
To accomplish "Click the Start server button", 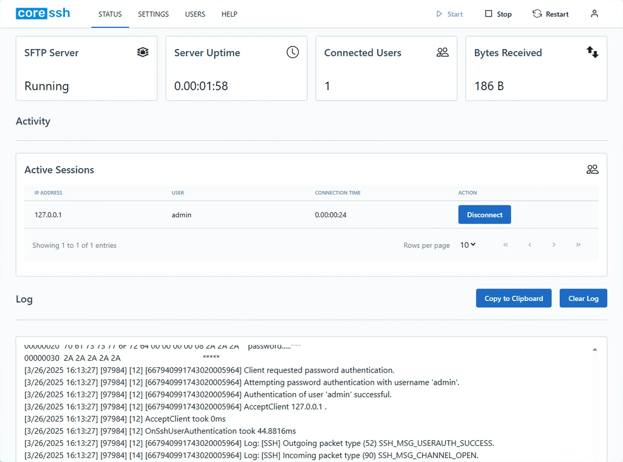I will point(449,14).
